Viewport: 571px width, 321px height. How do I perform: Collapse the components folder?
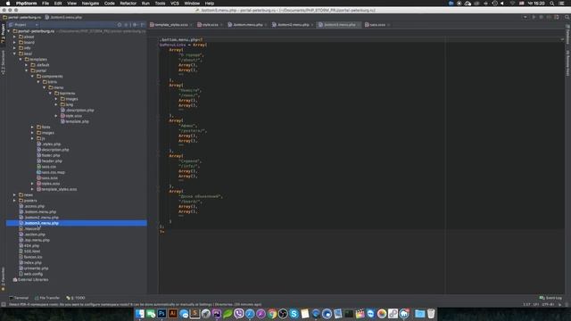32,77
